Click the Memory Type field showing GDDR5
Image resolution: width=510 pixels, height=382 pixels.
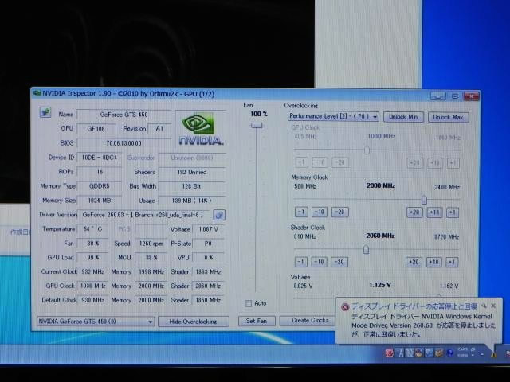click(x=99, y=186)
